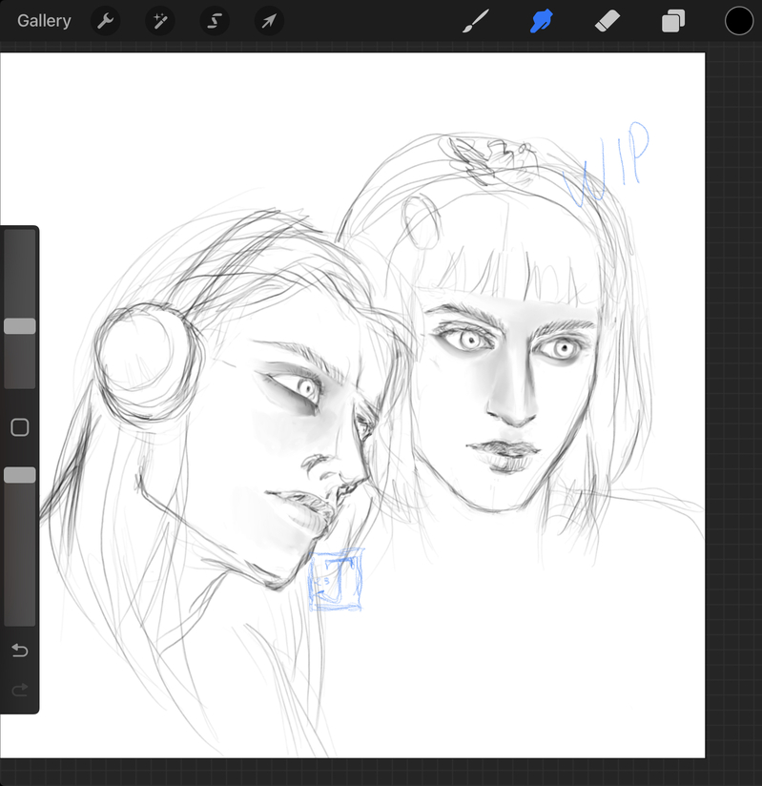Click the blue WIP text on the canvas
This screenshot has width=762, height=786.
(608, 165)
